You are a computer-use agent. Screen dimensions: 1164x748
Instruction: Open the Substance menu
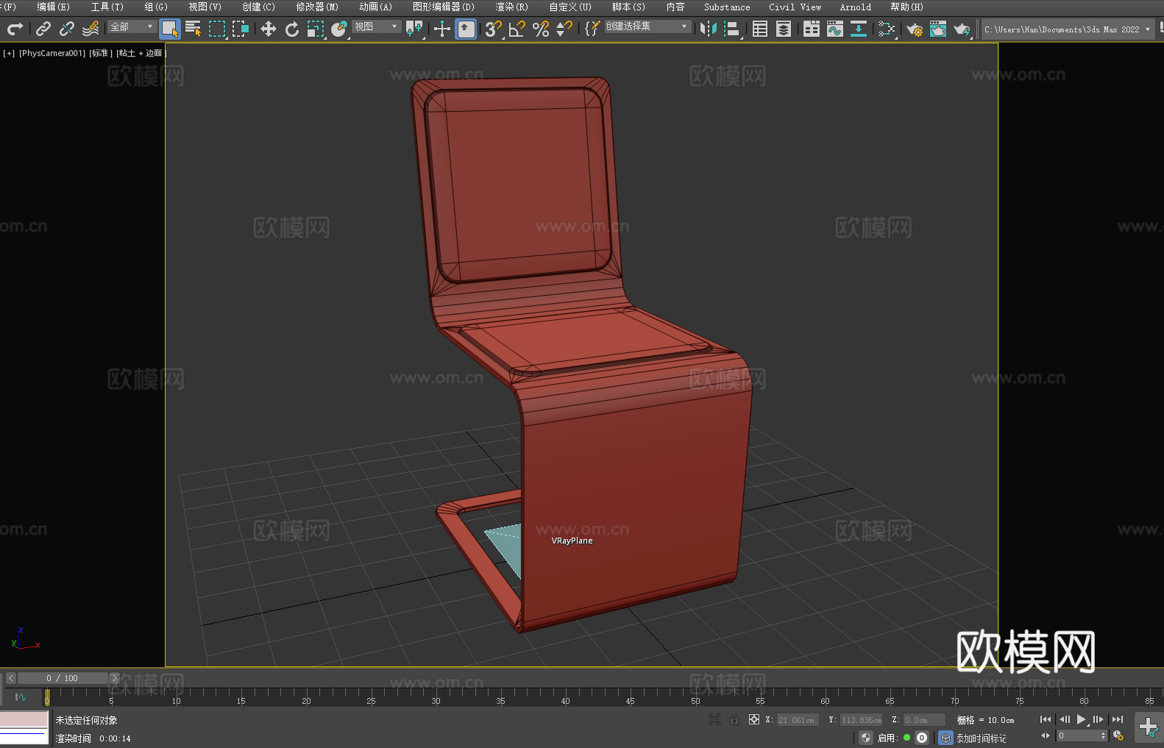pyautogui.click(x=727, y=7)
